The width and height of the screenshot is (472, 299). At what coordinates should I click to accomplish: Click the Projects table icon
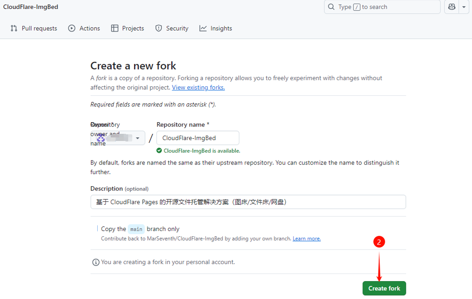(x=115, y=28)
